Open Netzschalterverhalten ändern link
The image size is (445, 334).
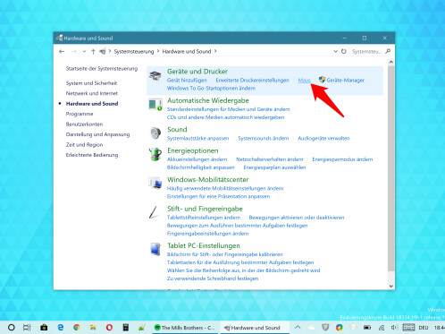[x=269, y=159]
